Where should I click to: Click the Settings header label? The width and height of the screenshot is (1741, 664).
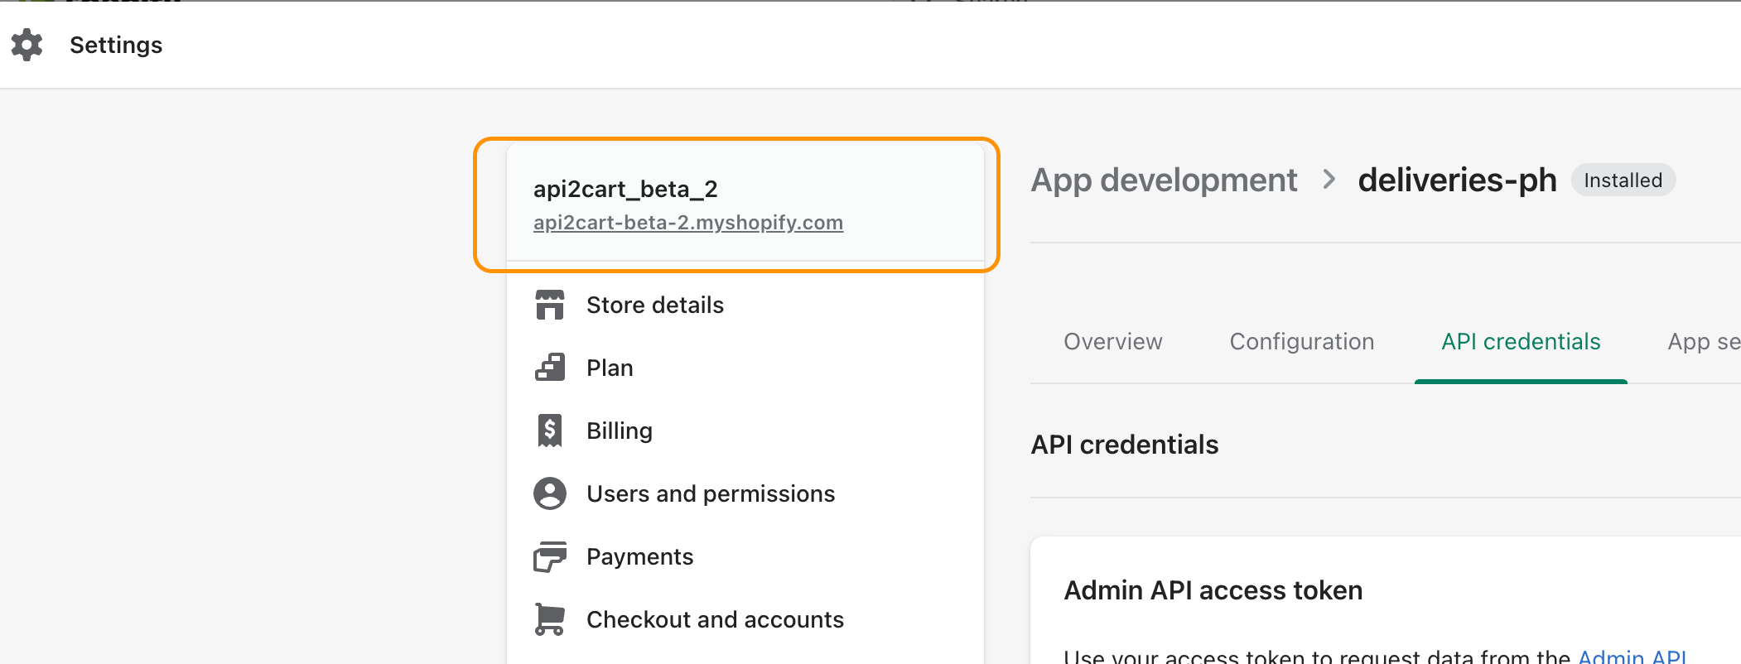click(x=116, y=45)
